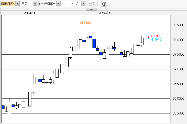187x124 pixels.
Task: Click the 36.0000 axis label
Action: [x=178, y=98]
